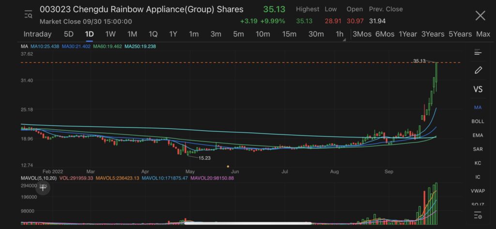Set chart range to 5Years
The height and width of the screenshot is (229, 496).
(x=460, y=34)
